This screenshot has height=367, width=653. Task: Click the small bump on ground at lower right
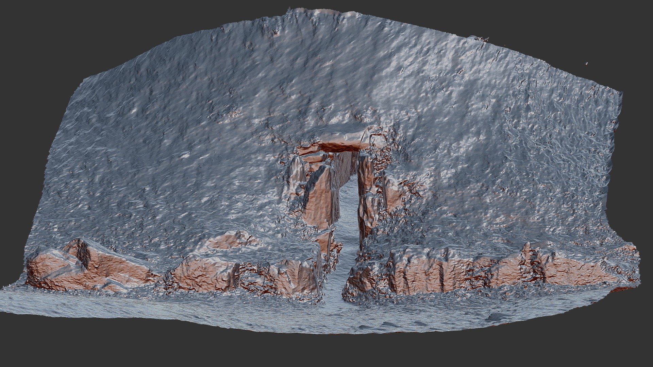[x=497, y=317]
